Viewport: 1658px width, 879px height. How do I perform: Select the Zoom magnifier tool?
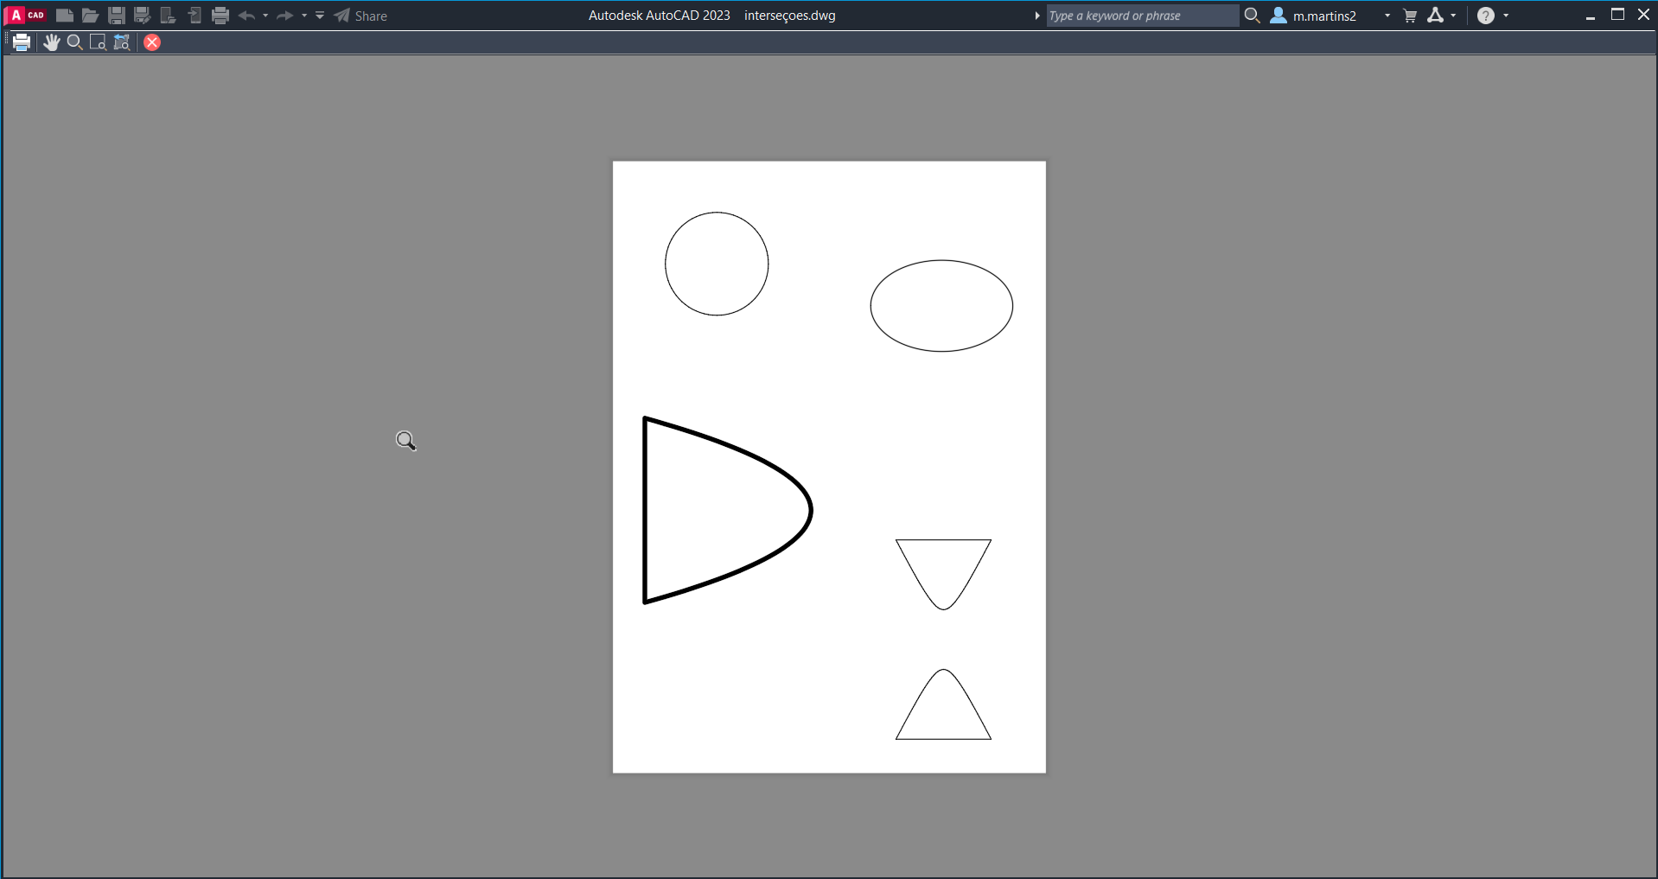75,42
